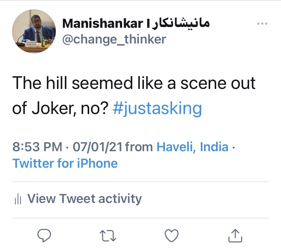This screenshot has height=248, width=281.
Task: Click the 07/01/21 date text
Action: (98, 147)
